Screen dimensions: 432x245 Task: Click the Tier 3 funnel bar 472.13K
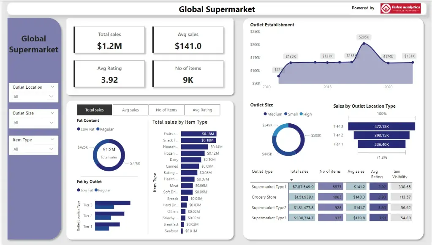pyautogui.click(x=382, y=126)
